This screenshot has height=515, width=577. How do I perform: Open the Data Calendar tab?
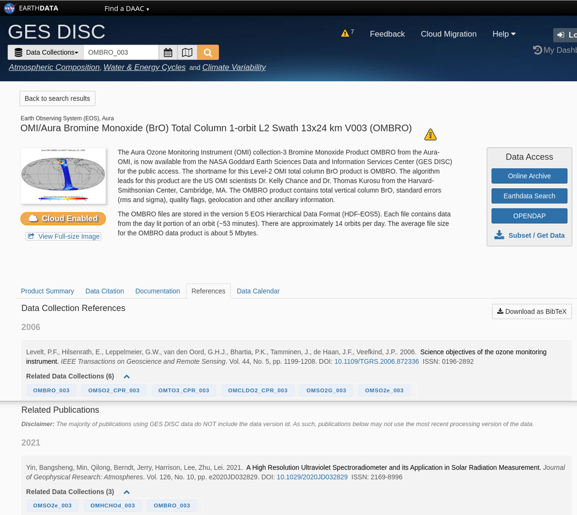click(258, 291)
